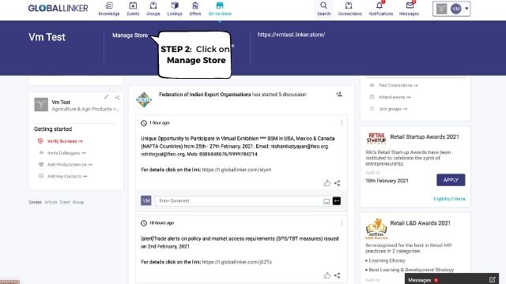The height and width of the screenshot is (284, 506).
Task: Open the t.globallinker.com/j02Tz link
Action: coord(237,262)
